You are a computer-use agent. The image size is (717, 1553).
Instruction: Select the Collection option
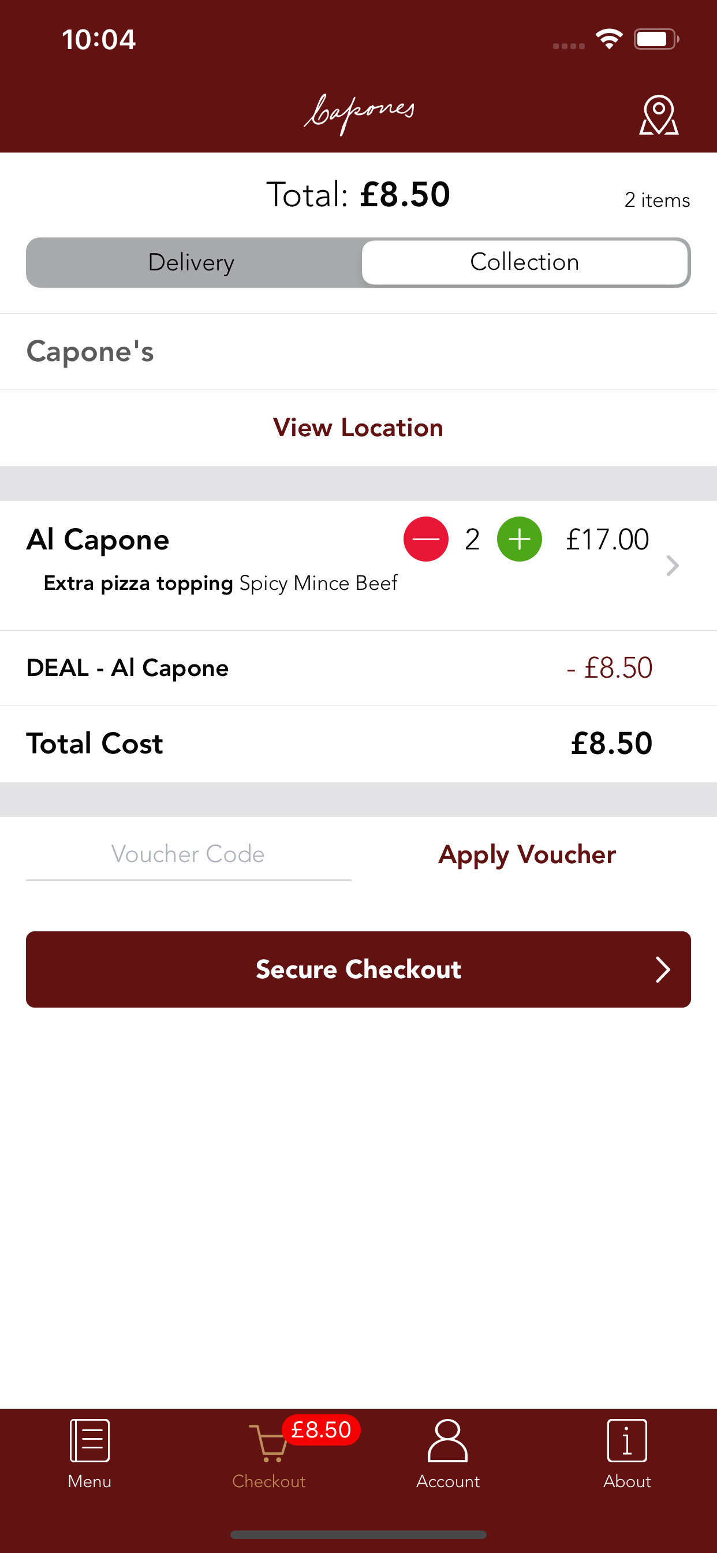(x=524, y=262)
